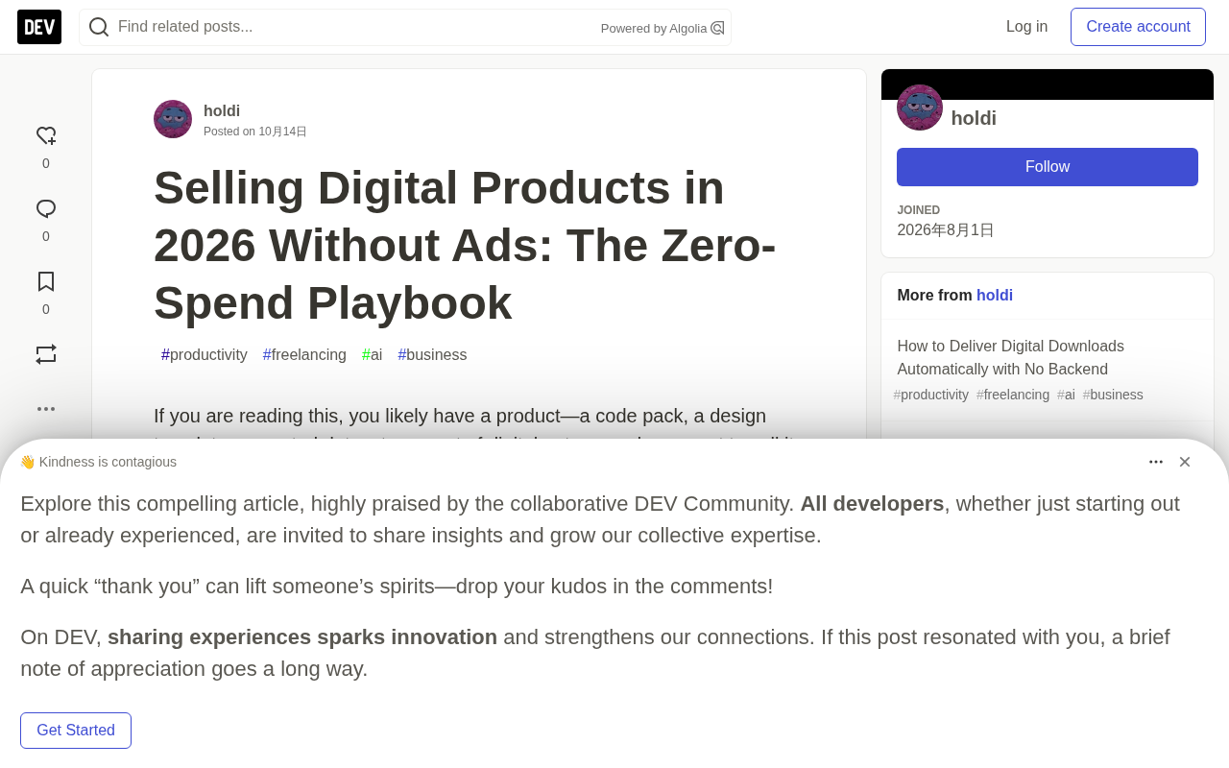Open #productivity tag in the sidebar article

pyautogui.click(x=931, y=395)
